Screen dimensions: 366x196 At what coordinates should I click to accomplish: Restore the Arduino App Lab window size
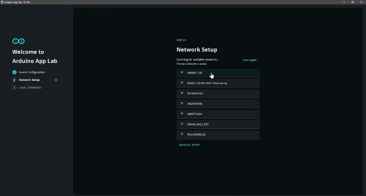point(352,2)
